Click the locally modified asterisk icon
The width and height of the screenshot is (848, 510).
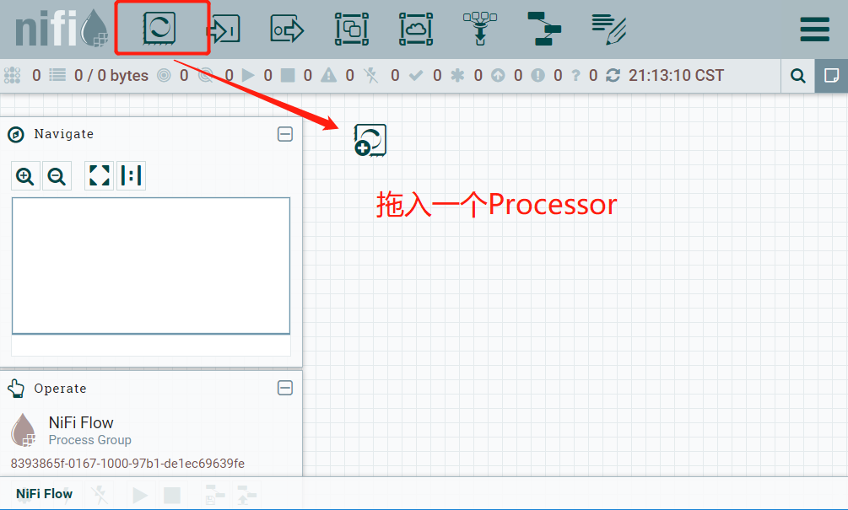457,75
